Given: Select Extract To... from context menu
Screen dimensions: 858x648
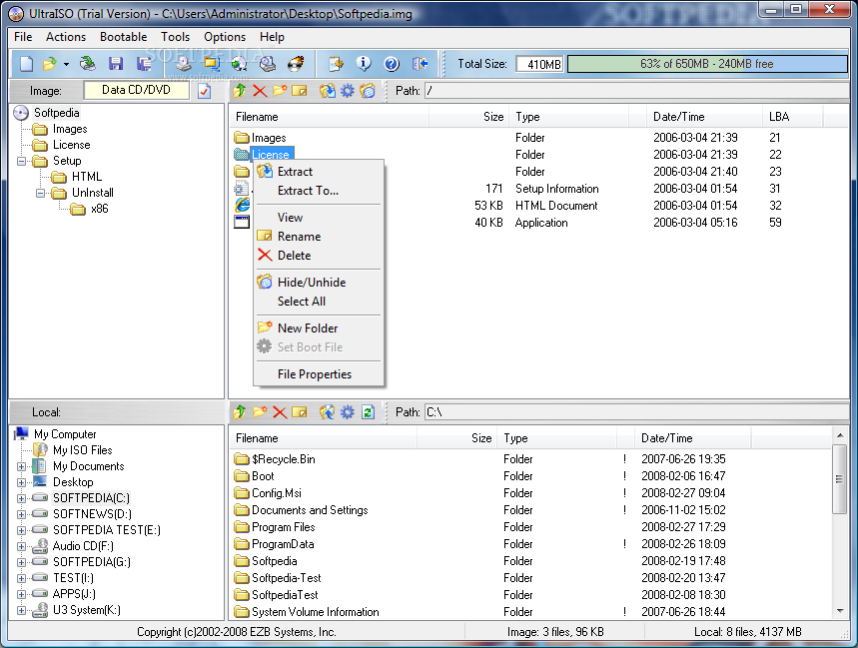Looking at the screenshot, I should 308,191.
